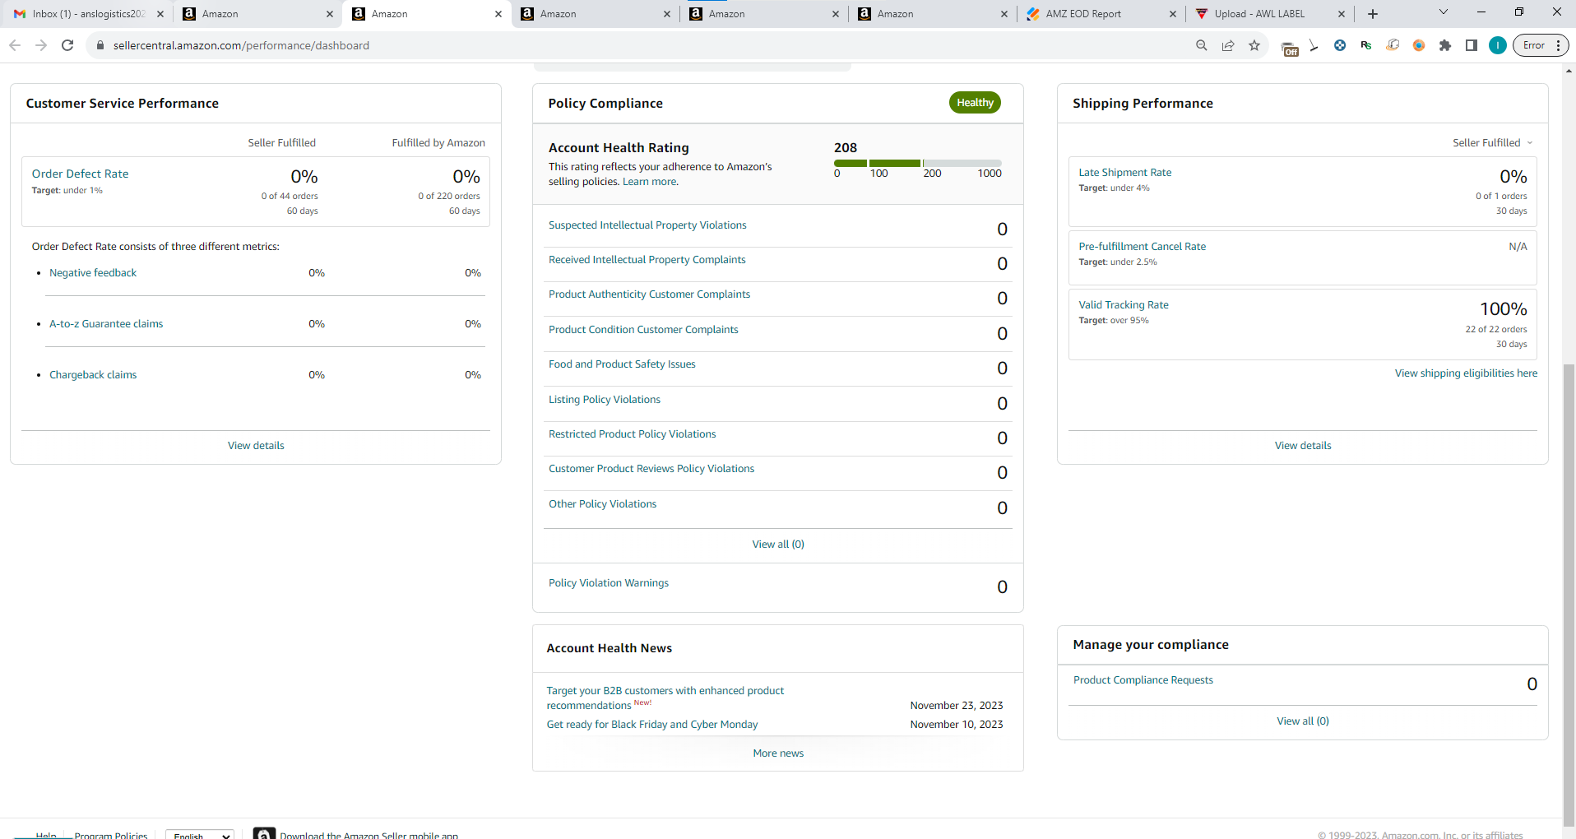Open the RS extension icon

coord(1366,45)
